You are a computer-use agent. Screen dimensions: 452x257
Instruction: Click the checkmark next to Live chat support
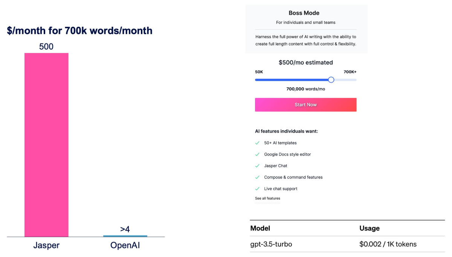coord(257,188)
